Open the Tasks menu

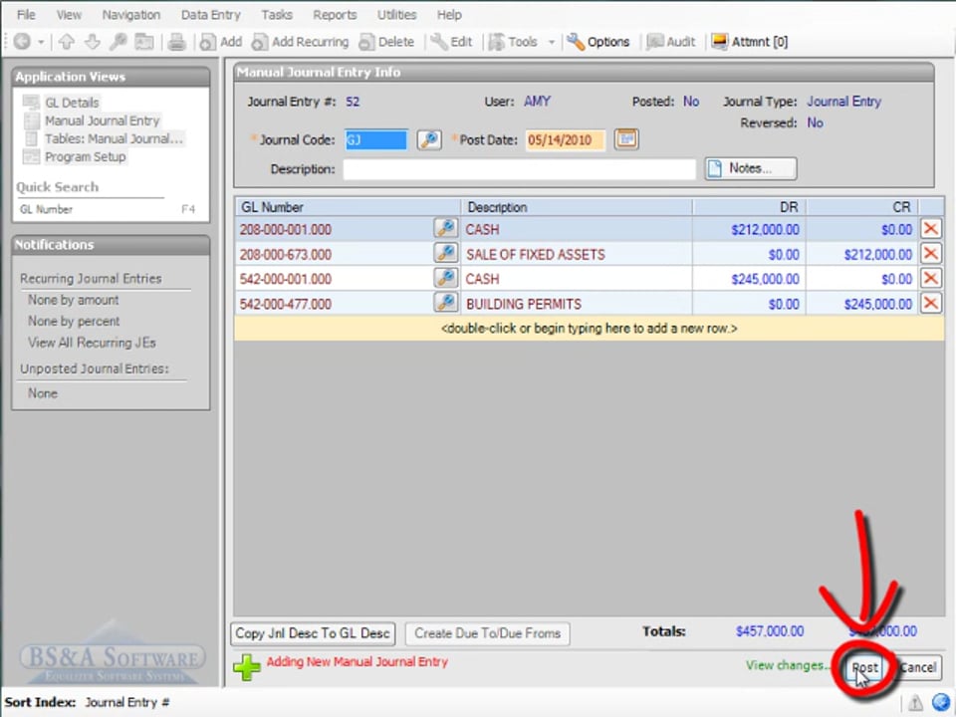tap(277, 15)
